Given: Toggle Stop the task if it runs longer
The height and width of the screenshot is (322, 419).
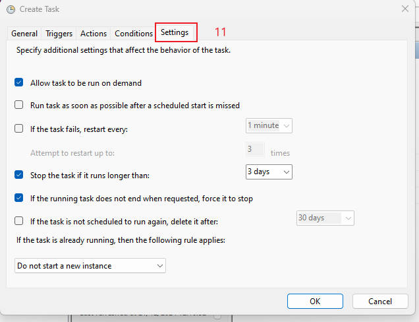Looking at the screenshot, I should tap(19, 176).
